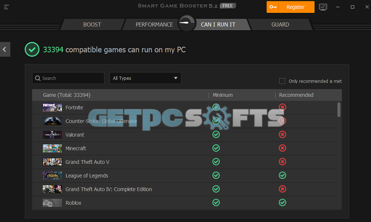This screenshot has width=371, height=222.
Task: Click Fortnite's recommended red X icon
Action: 282,107
